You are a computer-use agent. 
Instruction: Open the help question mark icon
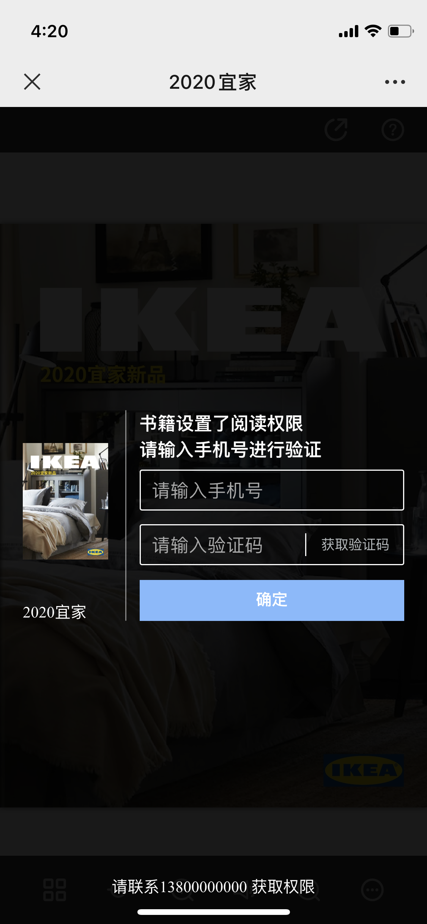tap(393, 130)
